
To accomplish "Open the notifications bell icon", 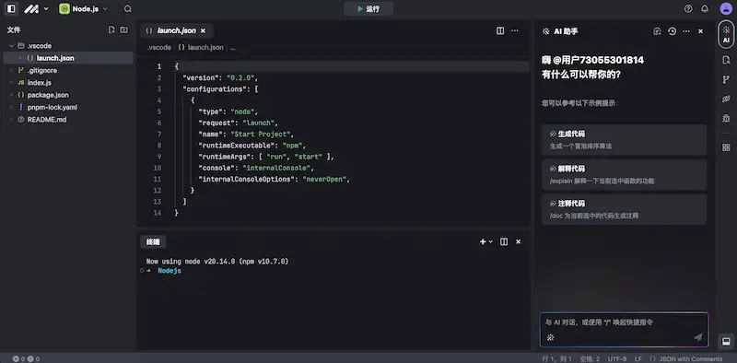I will [705, 8].
